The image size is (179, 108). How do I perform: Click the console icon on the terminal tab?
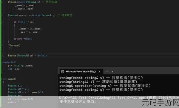point(63,71)
